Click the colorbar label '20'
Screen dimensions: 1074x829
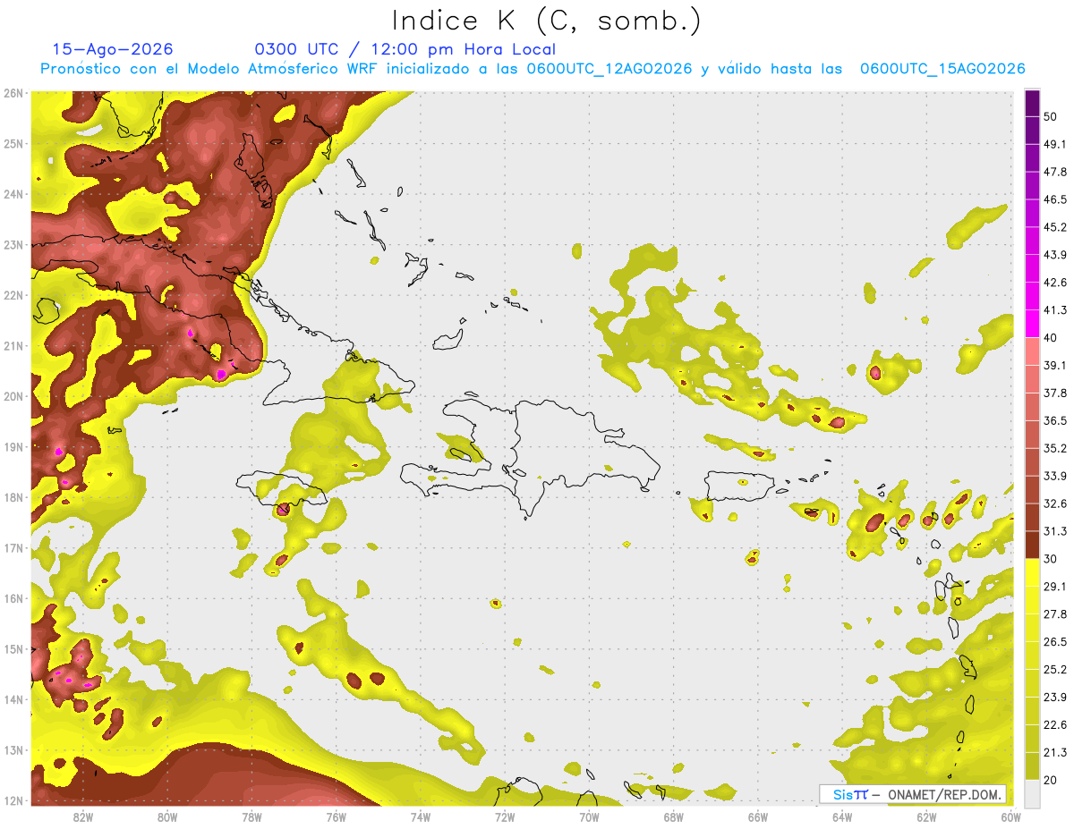[1051, 780]
